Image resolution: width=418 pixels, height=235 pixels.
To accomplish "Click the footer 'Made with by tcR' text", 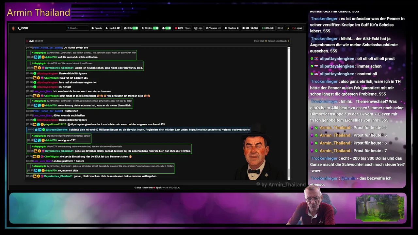I will [x=157, y=188].
